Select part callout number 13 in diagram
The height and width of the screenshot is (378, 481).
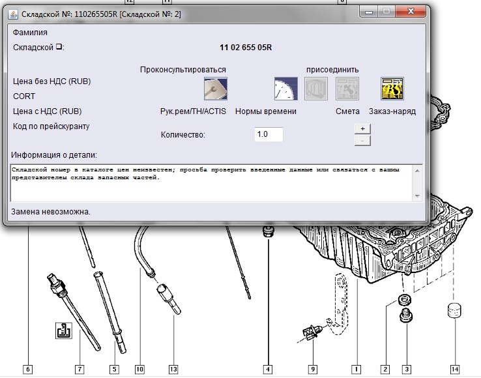point(173,370)
